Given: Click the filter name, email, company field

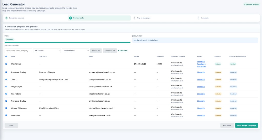Looking at the screenshot, I should point(18,51).
